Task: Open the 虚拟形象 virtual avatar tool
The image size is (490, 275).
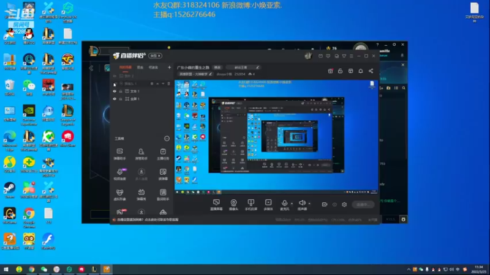Action: (x=119, y=194)
